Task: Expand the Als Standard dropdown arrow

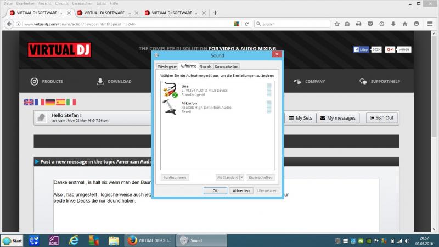Action: click(241, 177)
